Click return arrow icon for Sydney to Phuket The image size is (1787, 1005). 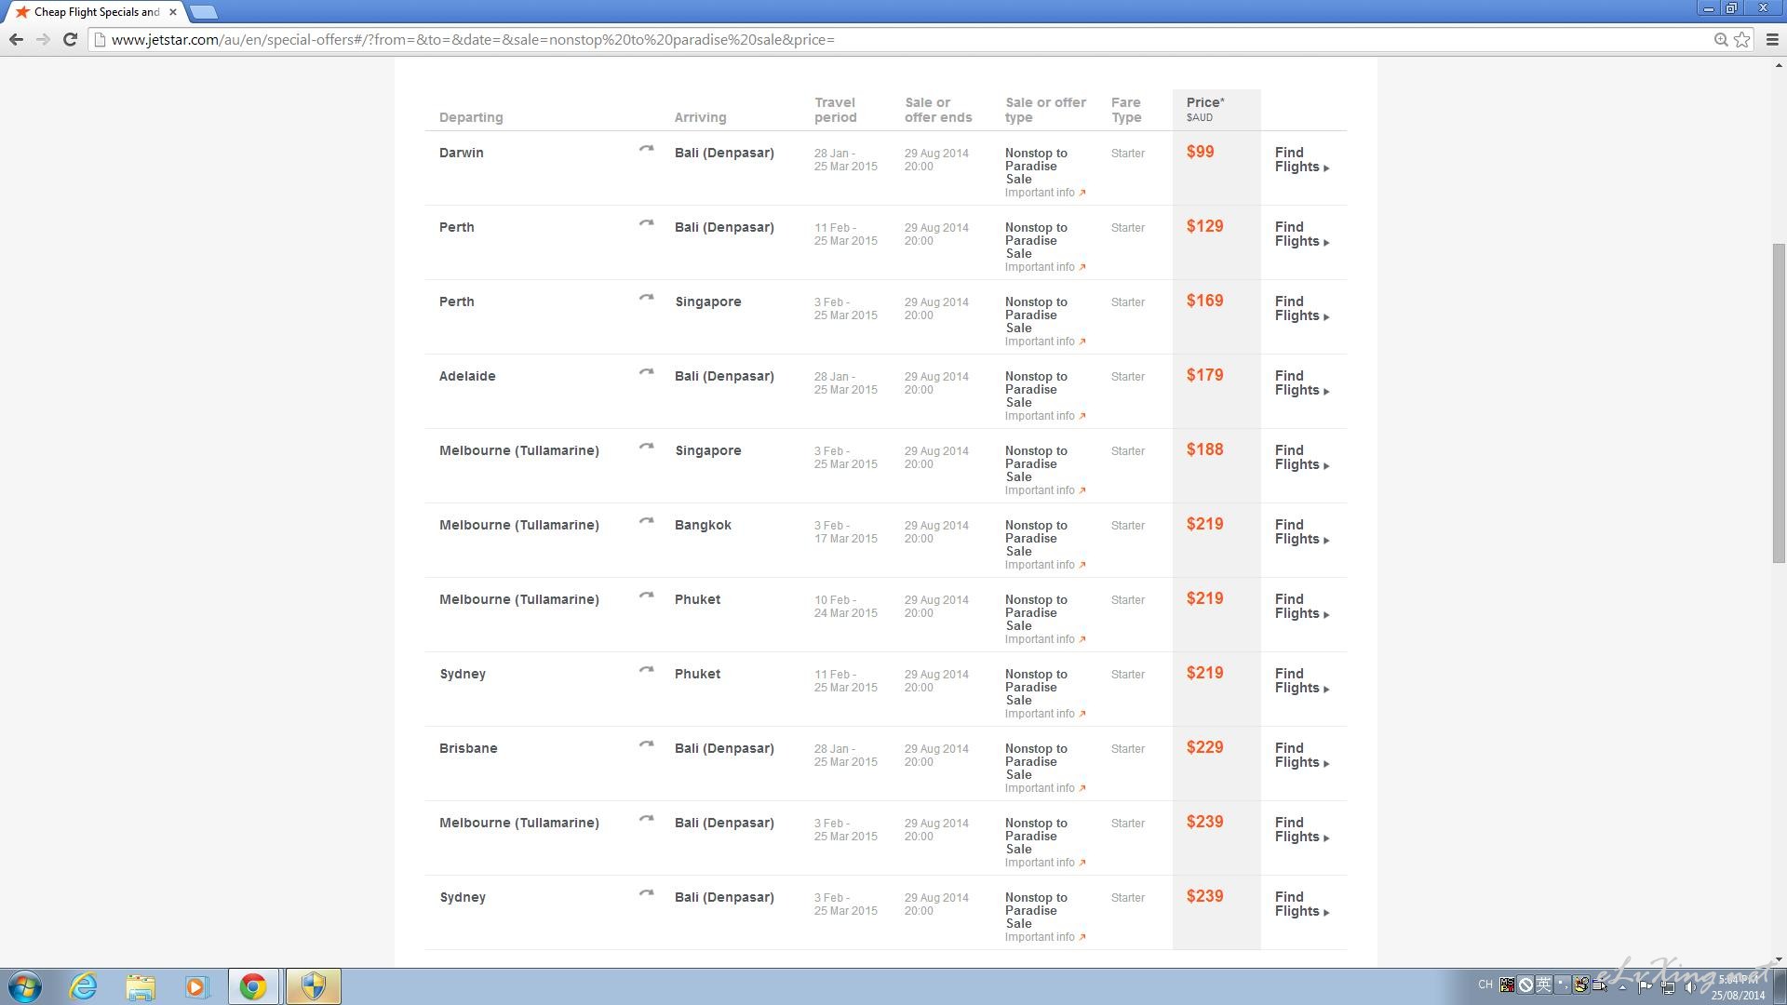[x=646, y=670]
